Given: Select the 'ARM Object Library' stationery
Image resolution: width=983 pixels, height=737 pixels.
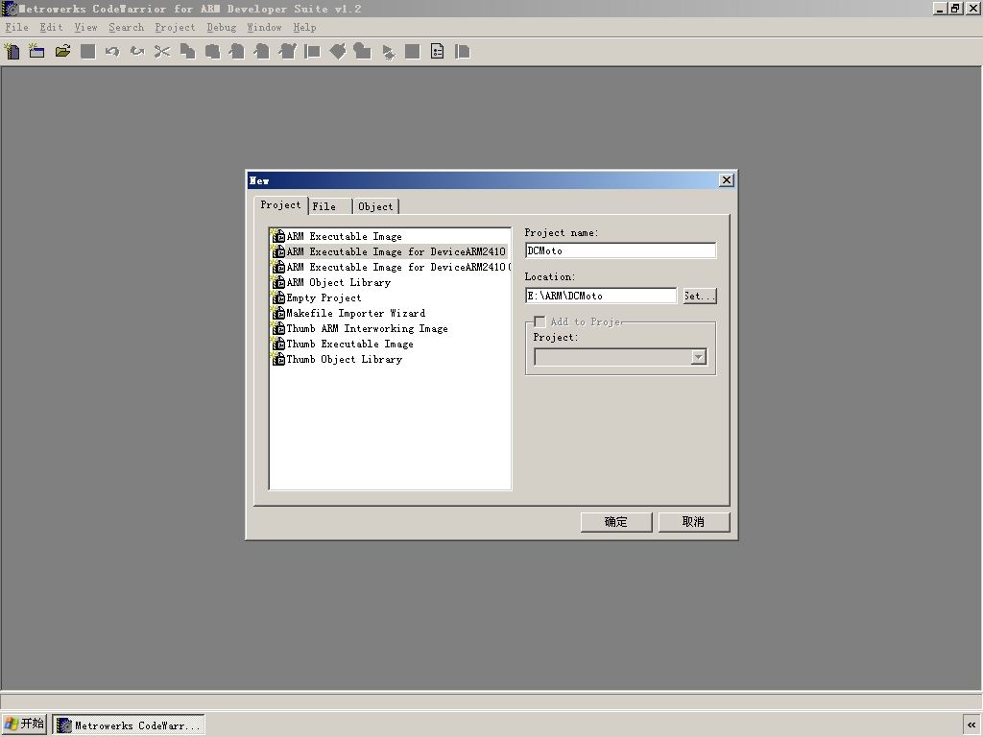Looking at the screenshot, I should tap(339, 283).
